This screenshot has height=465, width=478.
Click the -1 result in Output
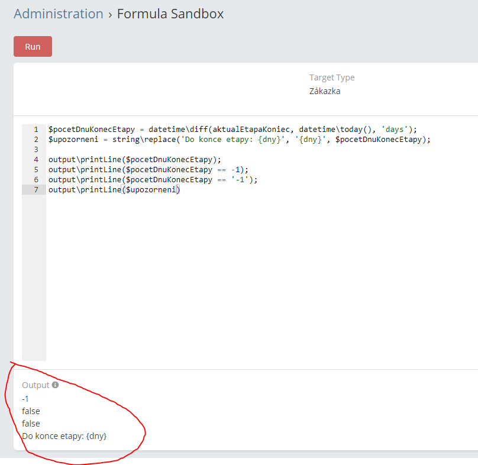click(x=25, y=399)
